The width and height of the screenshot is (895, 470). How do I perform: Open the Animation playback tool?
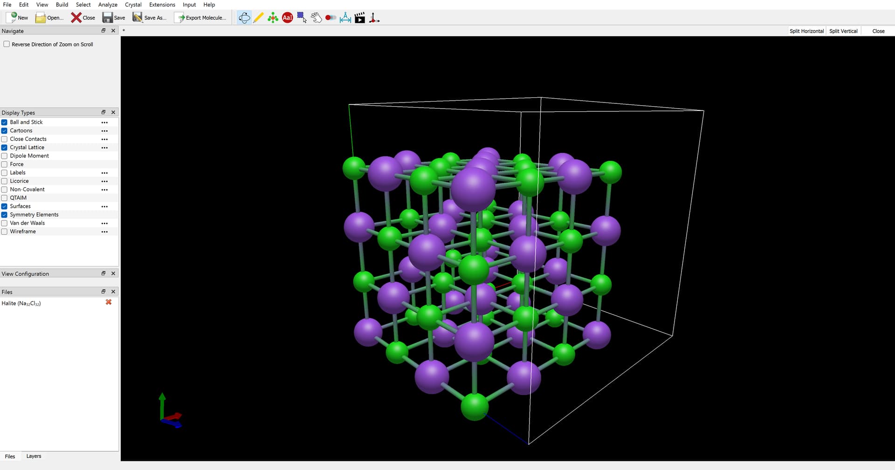[360, 18]
